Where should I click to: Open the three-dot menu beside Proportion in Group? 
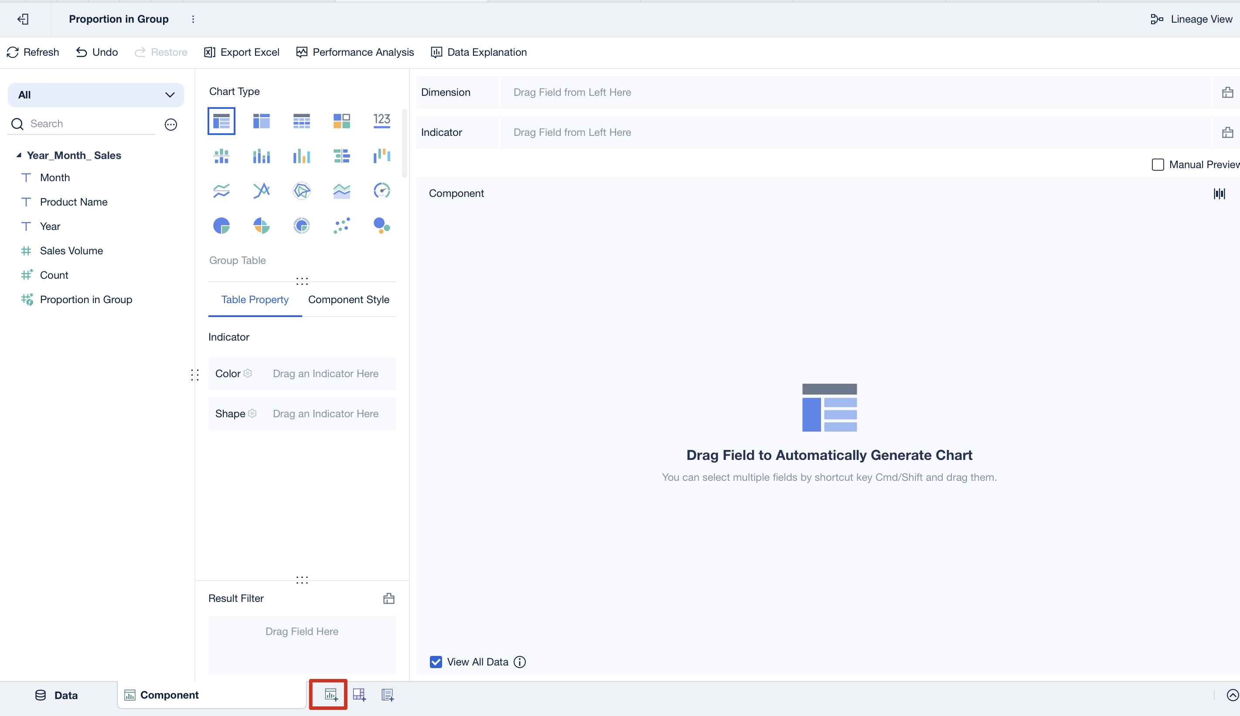(193, 19)
